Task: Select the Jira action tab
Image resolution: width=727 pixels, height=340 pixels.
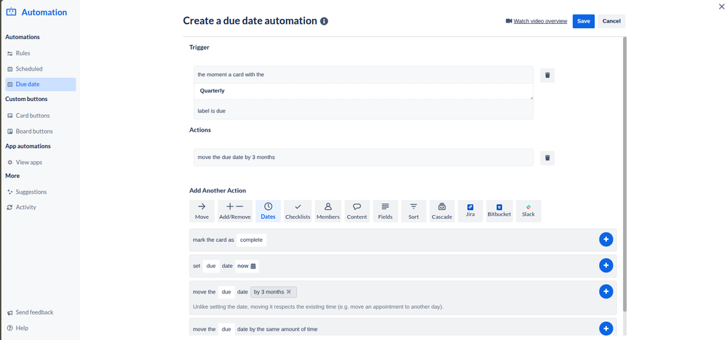Action: click(470, 211)
